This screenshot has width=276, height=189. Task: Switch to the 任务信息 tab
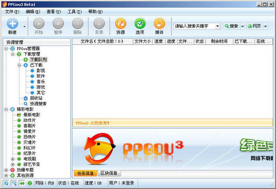click(x=86, y=173)
